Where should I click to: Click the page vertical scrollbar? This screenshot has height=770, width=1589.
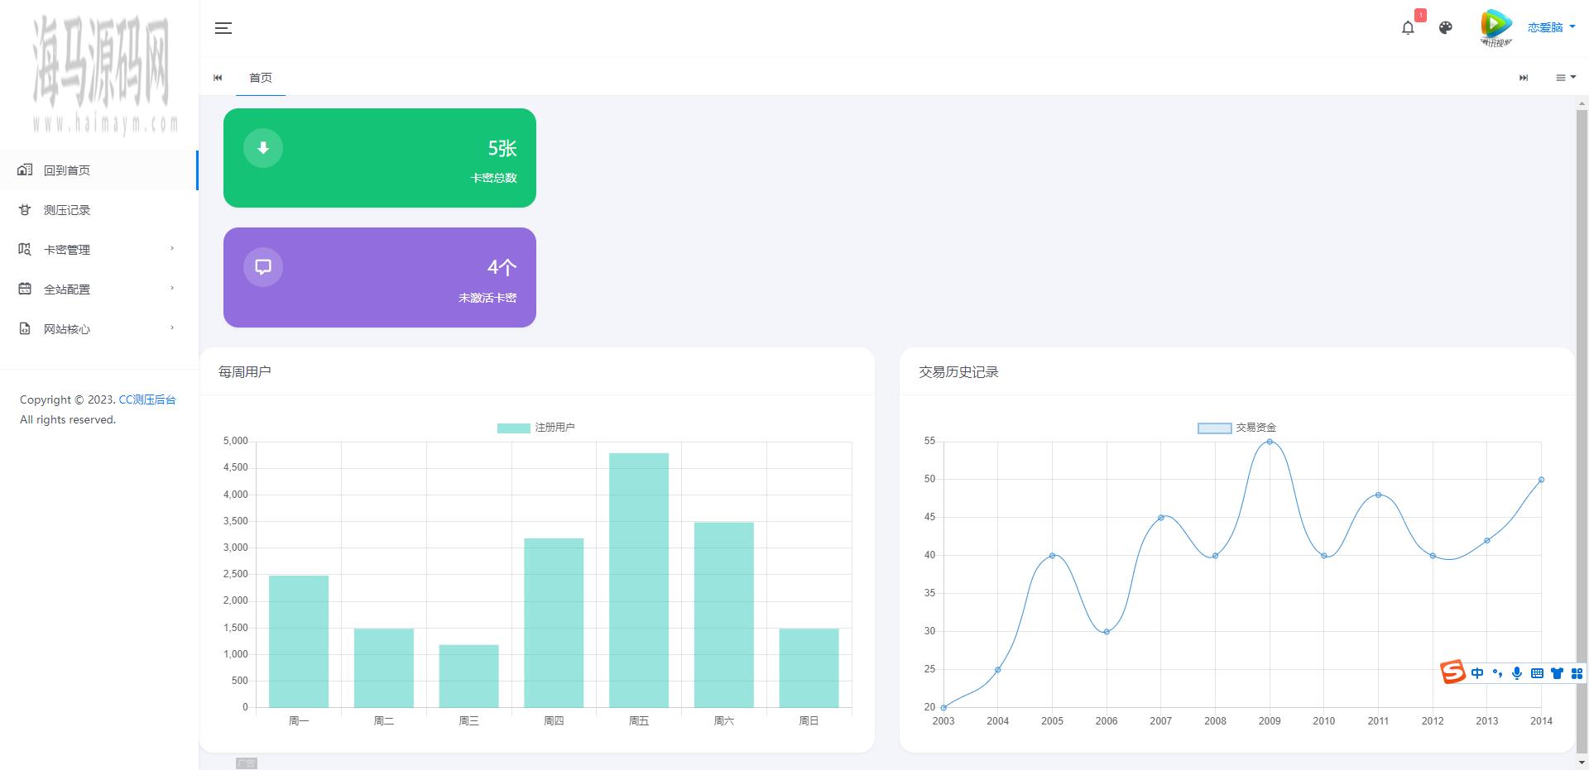click(x=1582, y=414)
